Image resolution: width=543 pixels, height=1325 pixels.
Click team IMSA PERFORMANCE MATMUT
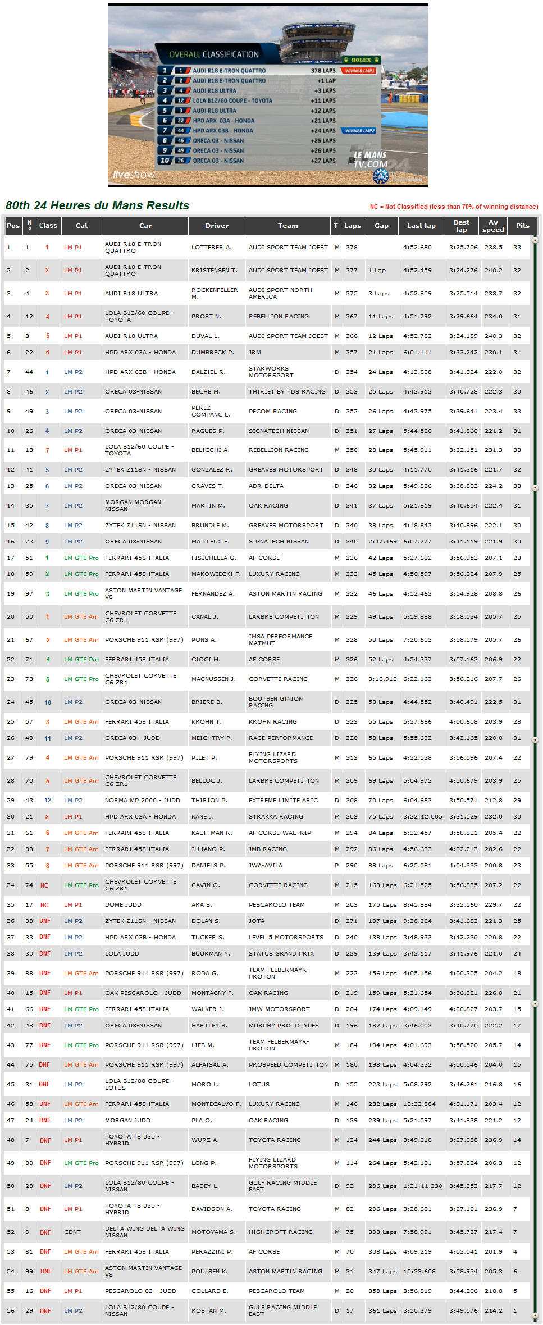[281, 639]
